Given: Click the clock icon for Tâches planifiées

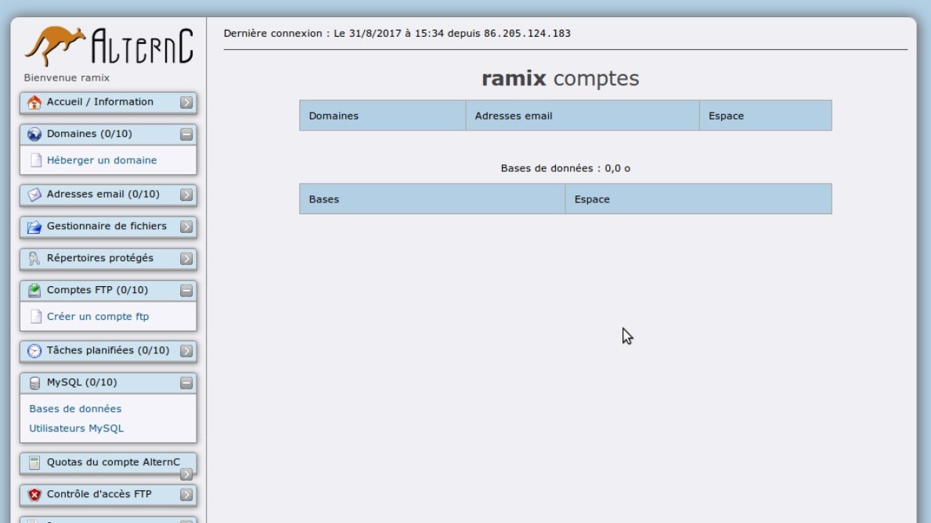Looking at the screenshot, I should point(34,351).
